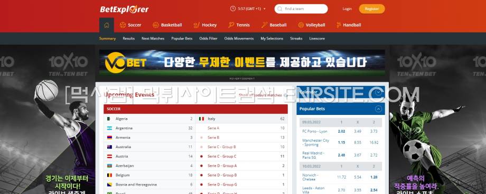Screen dimensions: 486x194
Task: Click the BetExplorer logo
Action: (x=124, y=9)
